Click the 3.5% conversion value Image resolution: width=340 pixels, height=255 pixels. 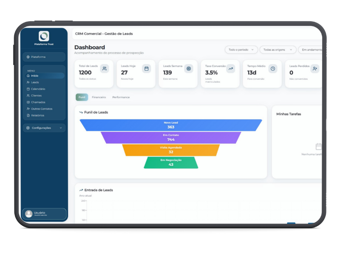pos(211,73)
